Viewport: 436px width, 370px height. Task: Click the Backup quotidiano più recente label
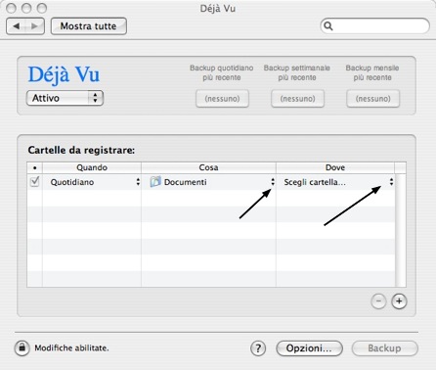point(222,72)
